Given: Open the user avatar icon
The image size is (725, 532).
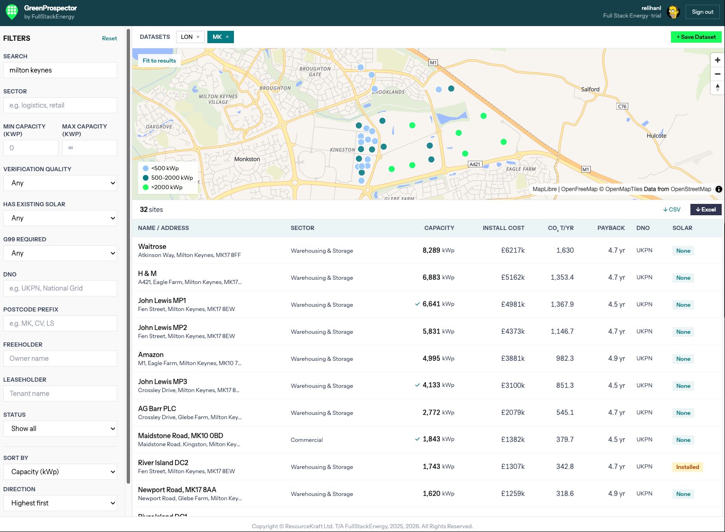Looking at the screenshot, I should (x=673, y=12).
